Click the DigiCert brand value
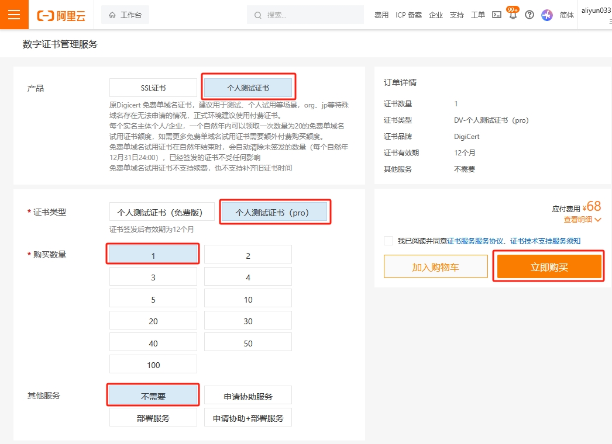Viewport: 612px width, 444px height. click(x=466, y=137)
